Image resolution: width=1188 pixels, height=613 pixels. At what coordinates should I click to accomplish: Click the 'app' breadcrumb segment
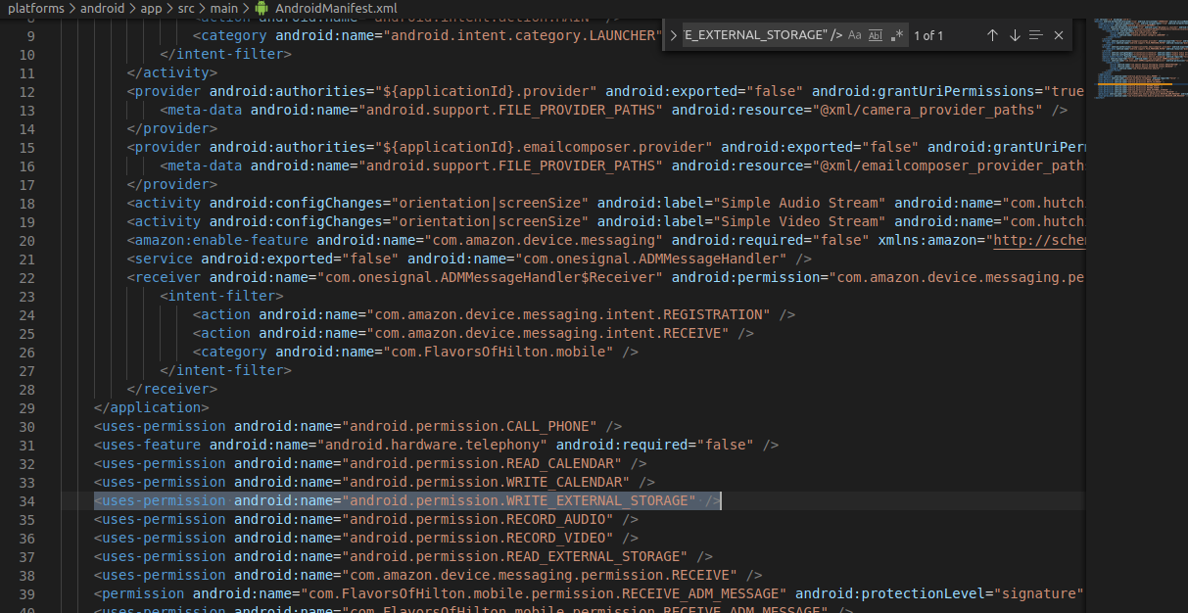click(x=151, y=8)
